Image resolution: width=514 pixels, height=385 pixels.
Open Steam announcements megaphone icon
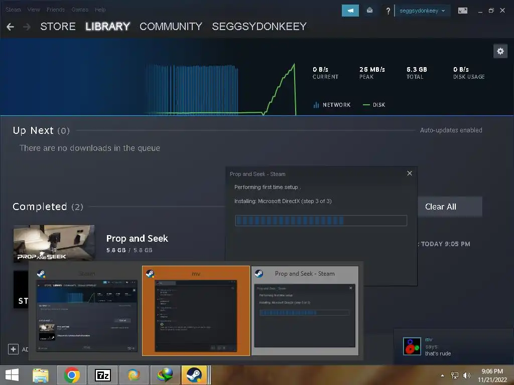[x=350, y=11]
